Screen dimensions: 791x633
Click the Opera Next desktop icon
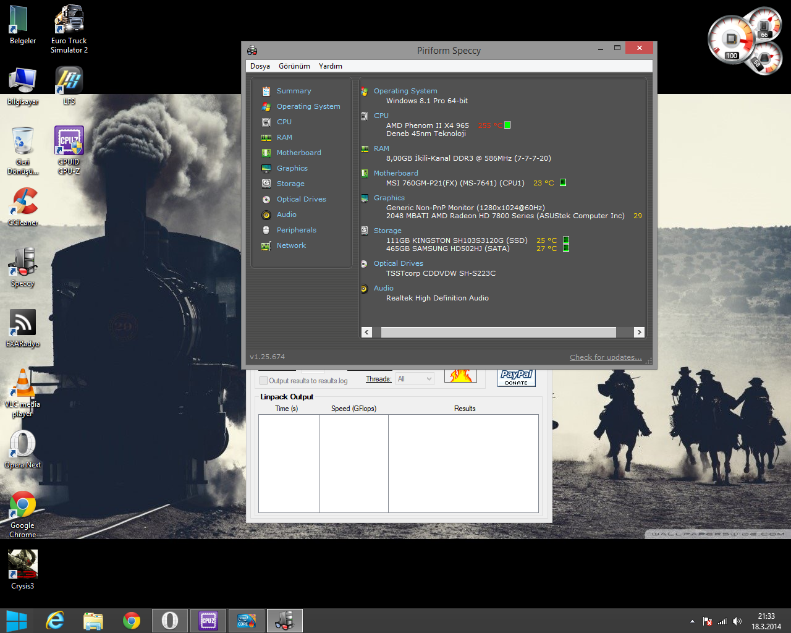(x=23, y=449)
